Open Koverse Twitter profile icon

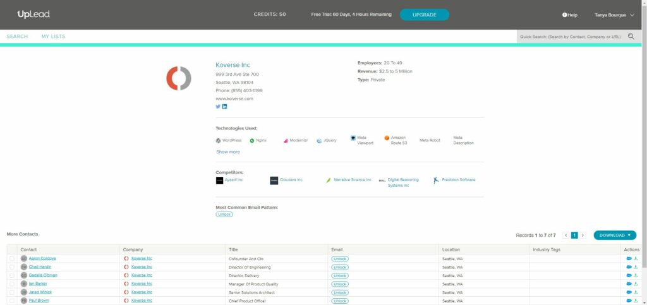tap(218, 106)
